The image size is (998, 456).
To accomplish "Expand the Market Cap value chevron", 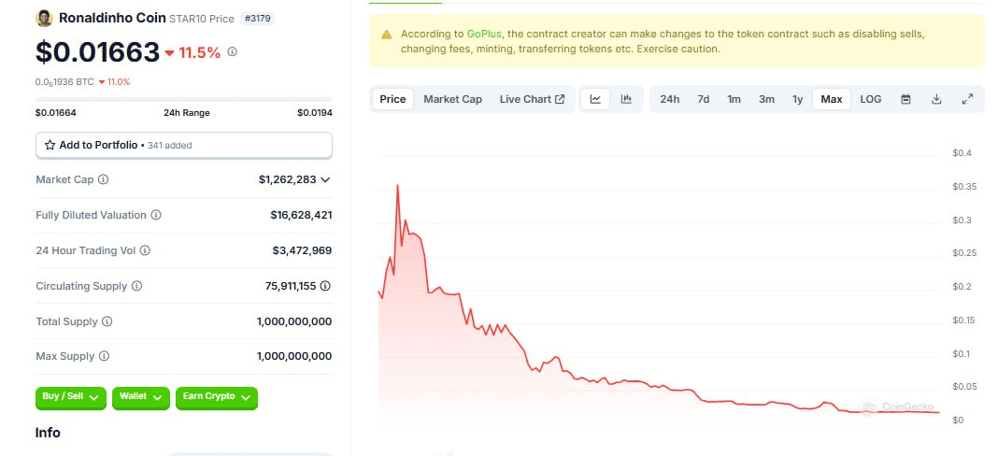I will [325, 179].
